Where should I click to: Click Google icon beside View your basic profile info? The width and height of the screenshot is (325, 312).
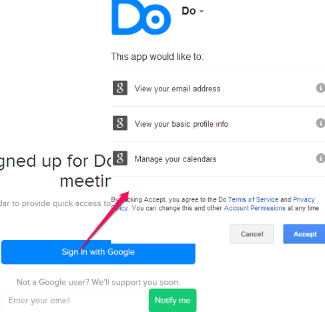[x=120, y=123]
